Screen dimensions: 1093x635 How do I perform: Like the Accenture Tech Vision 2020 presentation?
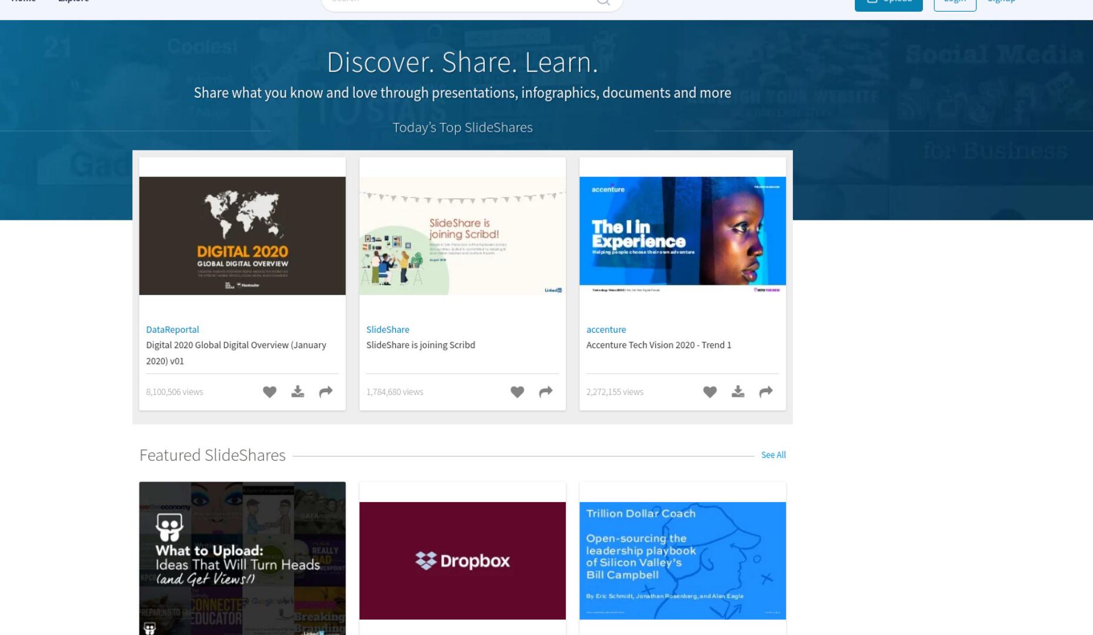click(x=710, y=392)
